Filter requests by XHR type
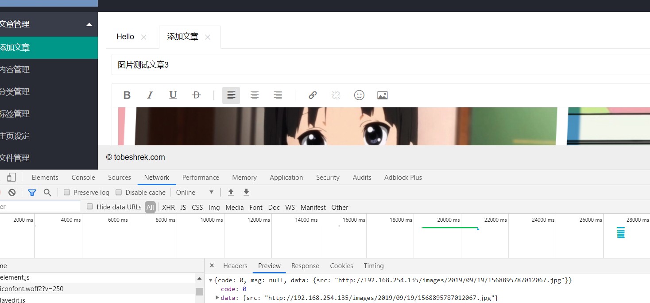Viewport: 650px width, 303px height. 168,208
